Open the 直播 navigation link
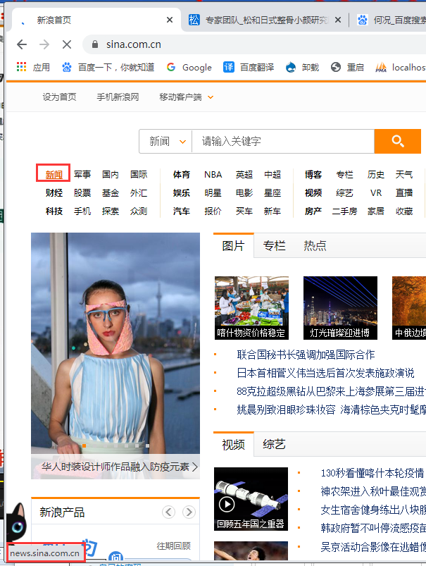The image size is (426, 566). (x=404, y=193)
